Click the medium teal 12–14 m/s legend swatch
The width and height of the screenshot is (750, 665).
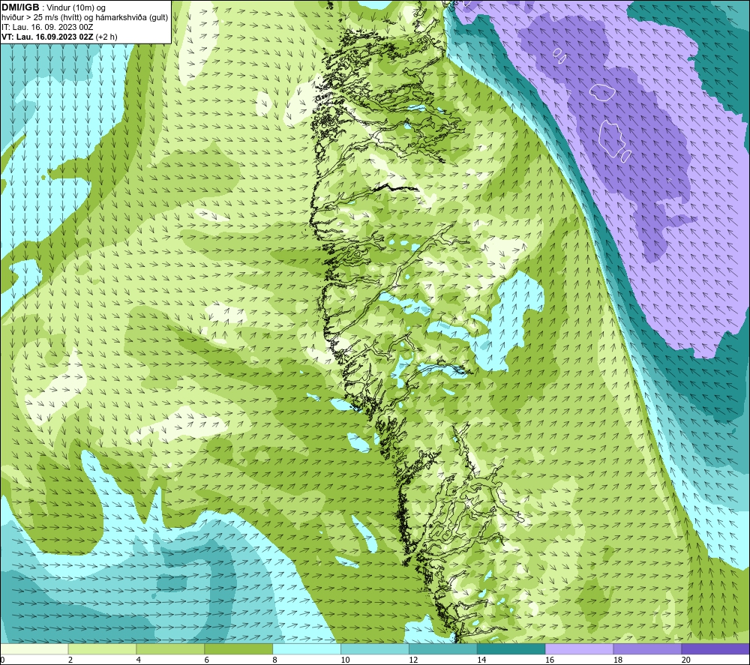point(443,649)
